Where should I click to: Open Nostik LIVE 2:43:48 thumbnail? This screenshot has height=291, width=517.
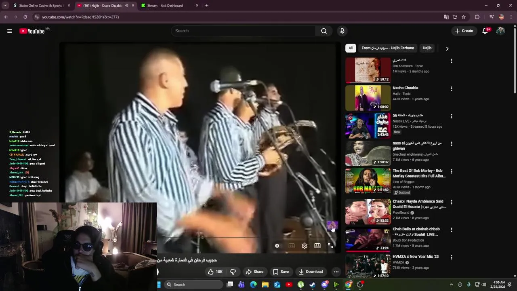368,126
